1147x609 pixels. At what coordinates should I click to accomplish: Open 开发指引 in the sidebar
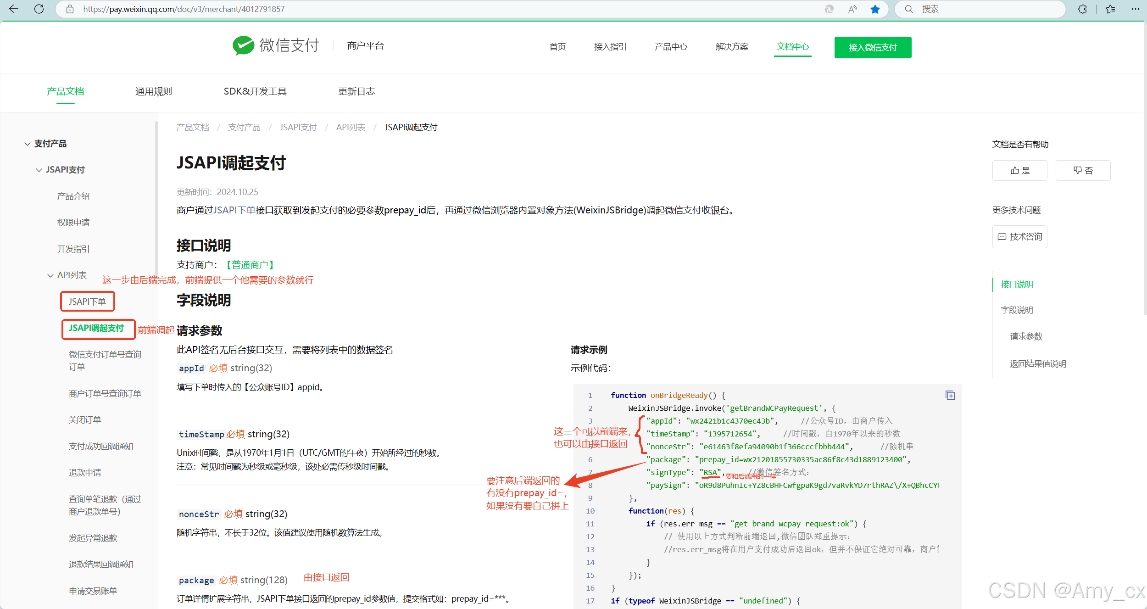click(73, 249)
